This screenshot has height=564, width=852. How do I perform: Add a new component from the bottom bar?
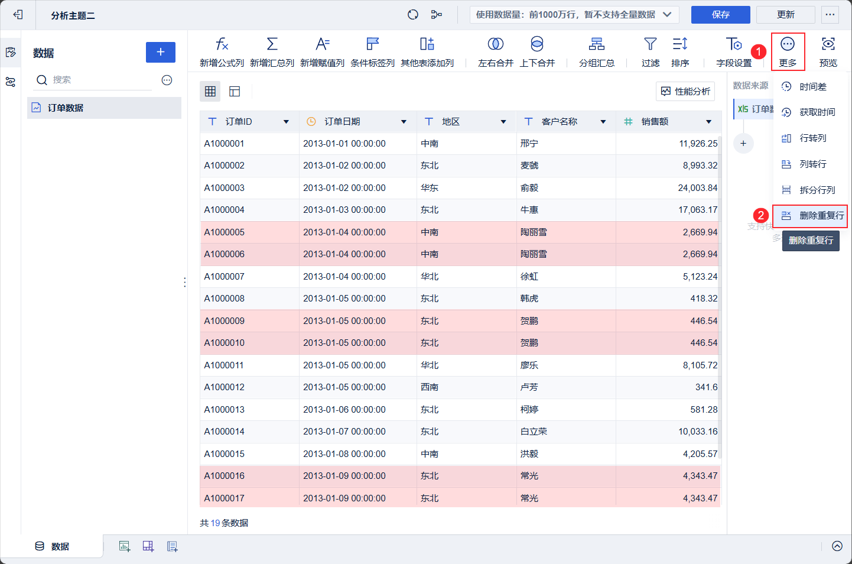[x=124, y=546]
